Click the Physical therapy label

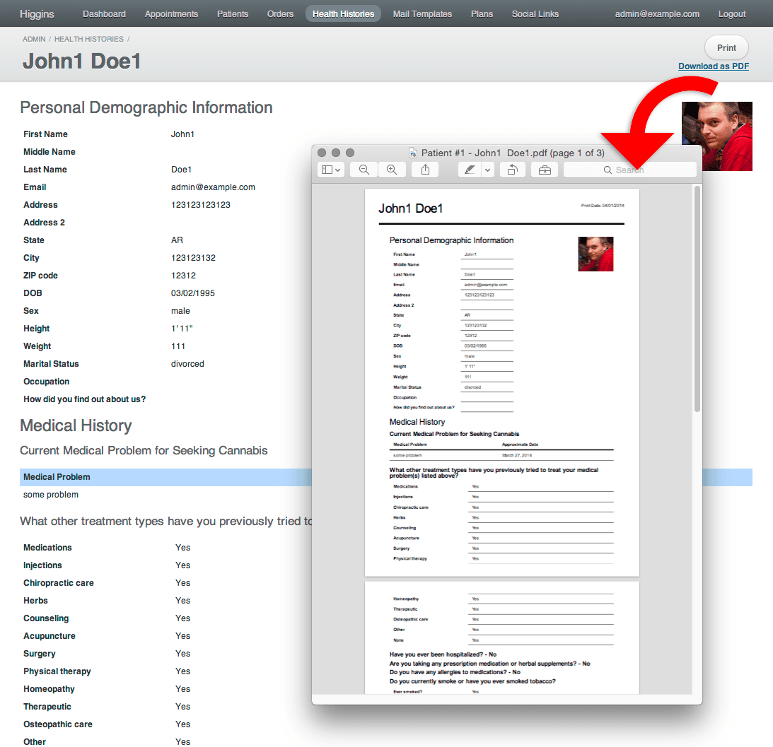point(57,671)
